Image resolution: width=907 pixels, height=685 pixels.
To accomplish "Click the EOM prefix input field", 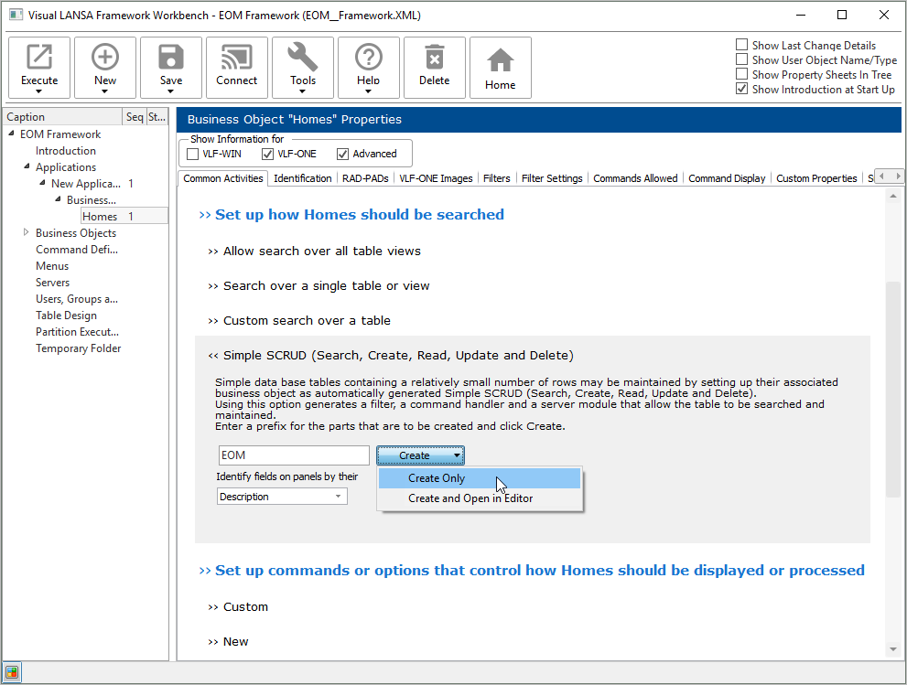I will (294, 455).
